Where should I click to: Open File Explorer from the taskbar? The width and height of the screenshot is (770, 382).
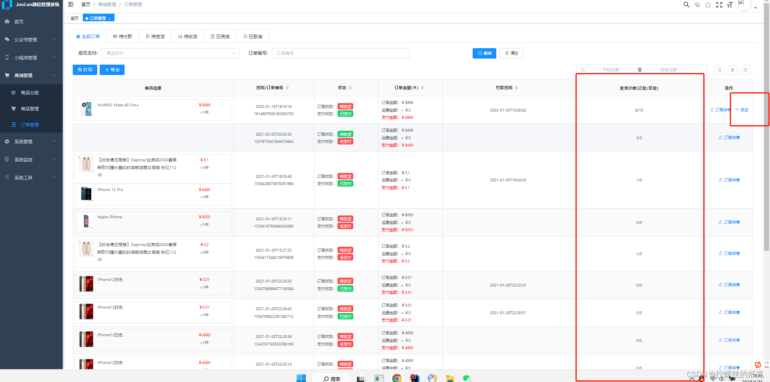point(450,378)
